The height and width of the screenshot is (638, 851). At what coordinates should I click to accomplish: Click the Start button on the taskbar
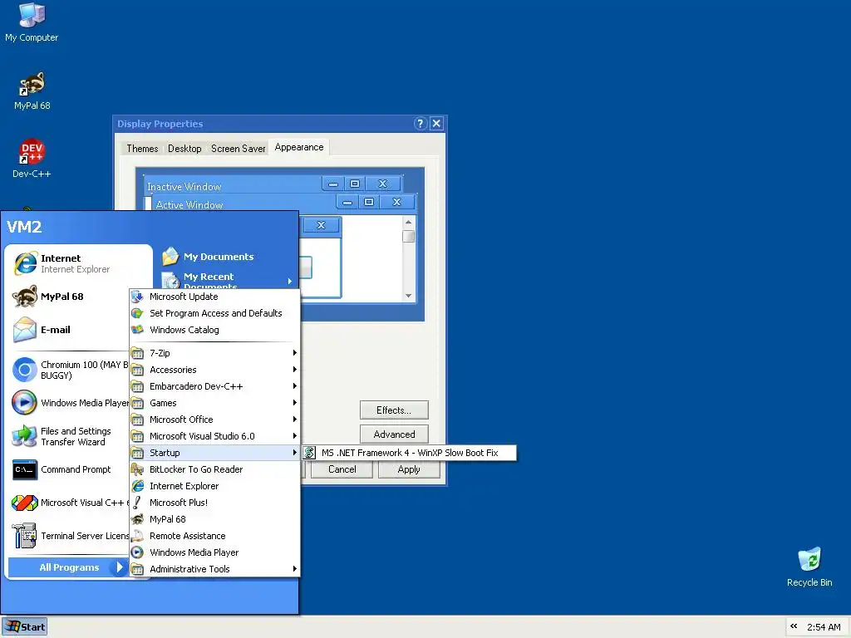pos(24,626)
